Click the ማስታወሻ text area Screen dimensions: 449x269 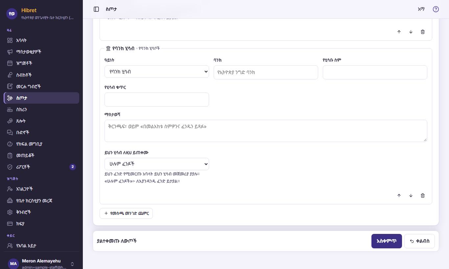coord(266,131)
